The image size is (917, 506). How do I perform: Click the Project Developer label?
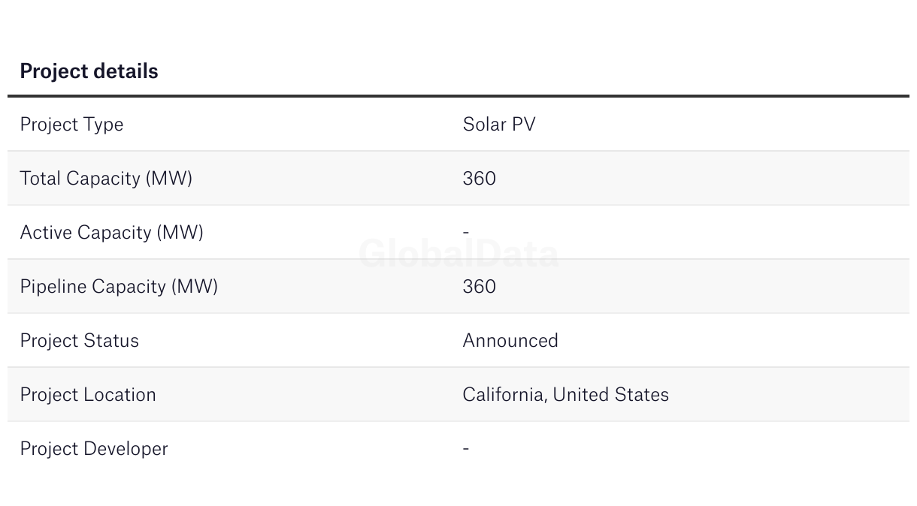coord(94,449)
